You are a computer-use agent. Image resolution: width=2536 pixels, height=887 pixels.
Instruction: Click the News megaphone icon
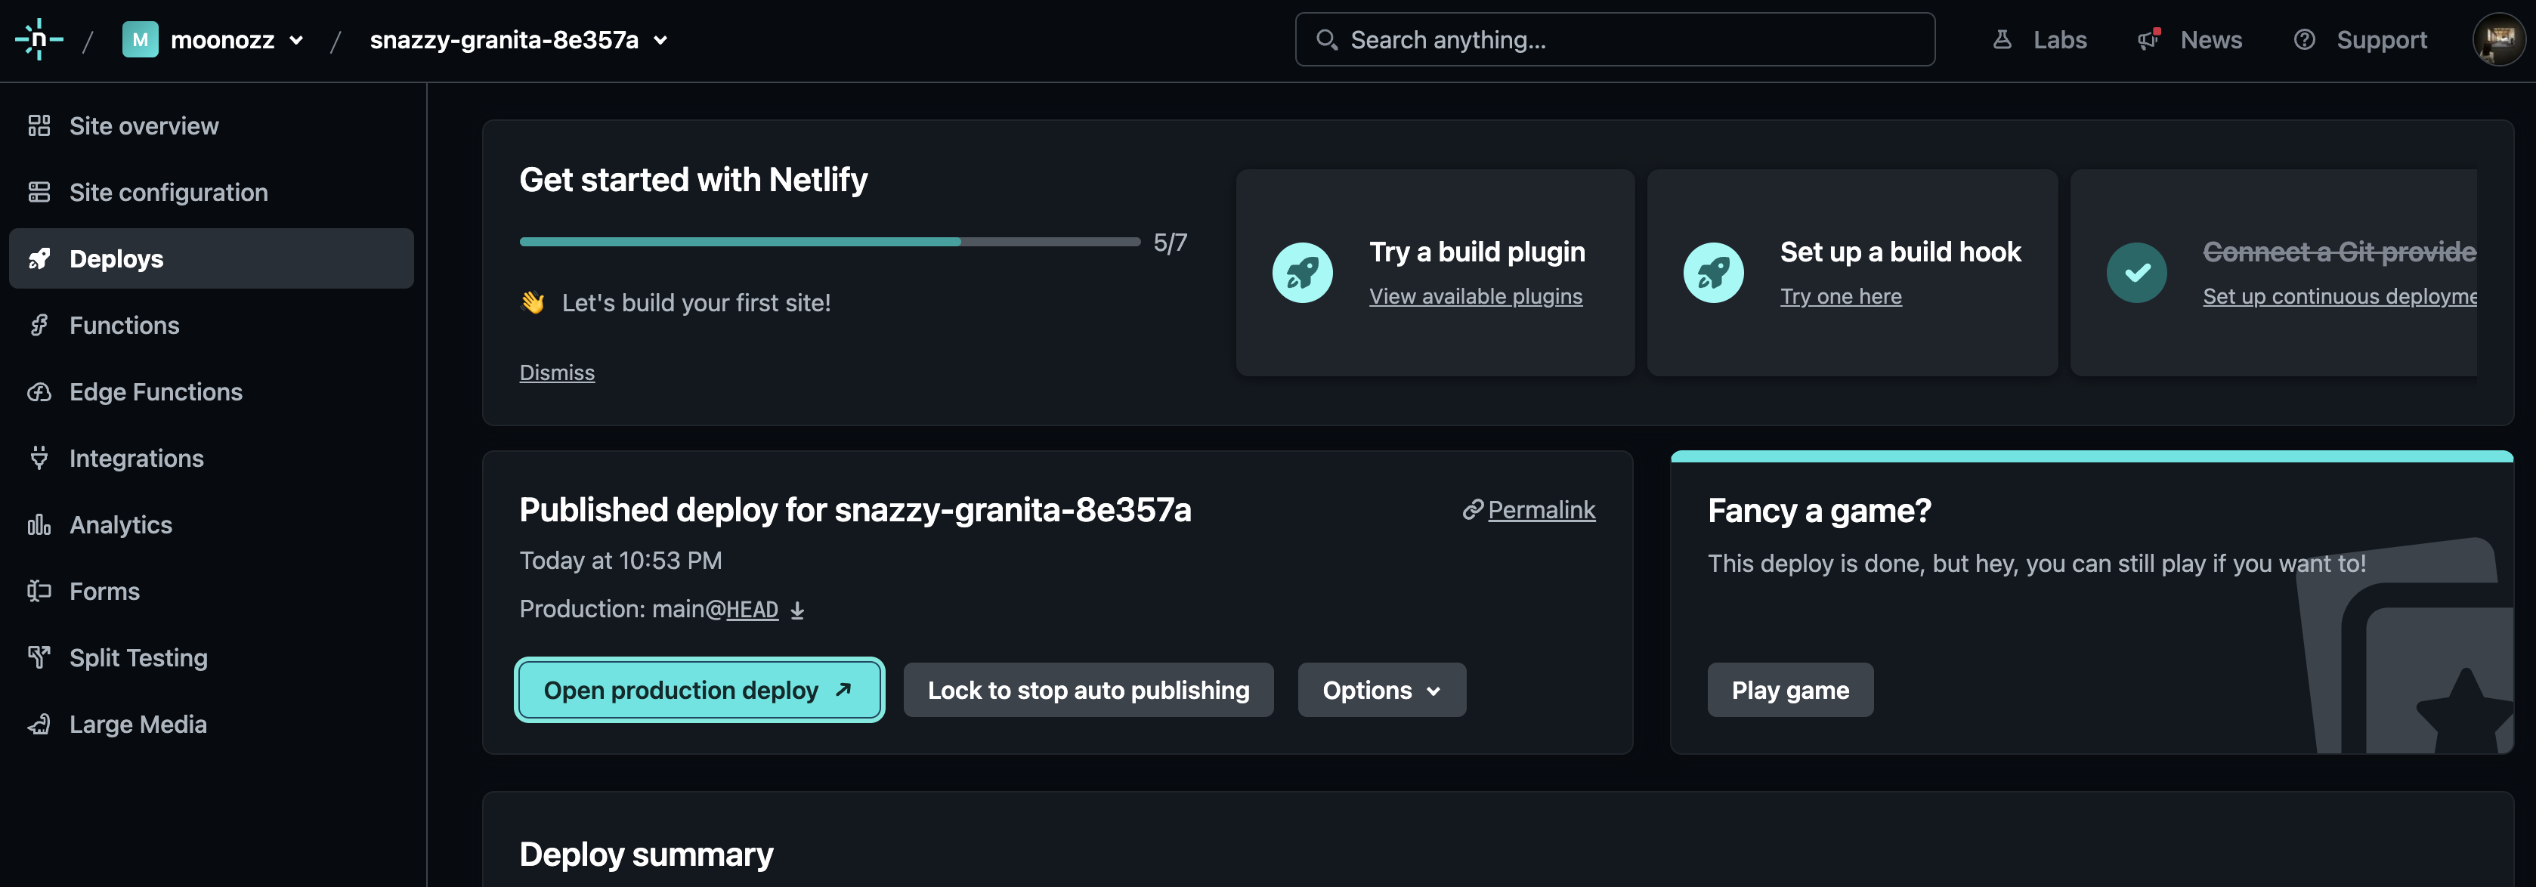2148,39
